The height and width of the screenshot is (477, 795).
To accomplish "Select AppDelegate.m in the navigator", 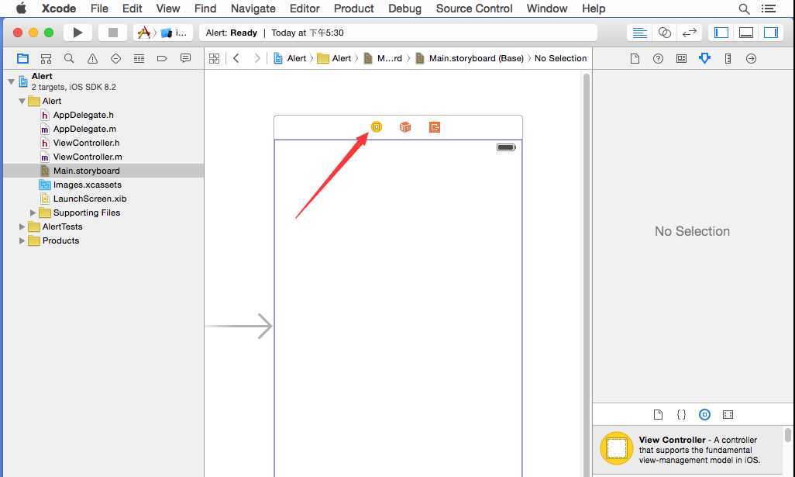I will coord(84,129).
